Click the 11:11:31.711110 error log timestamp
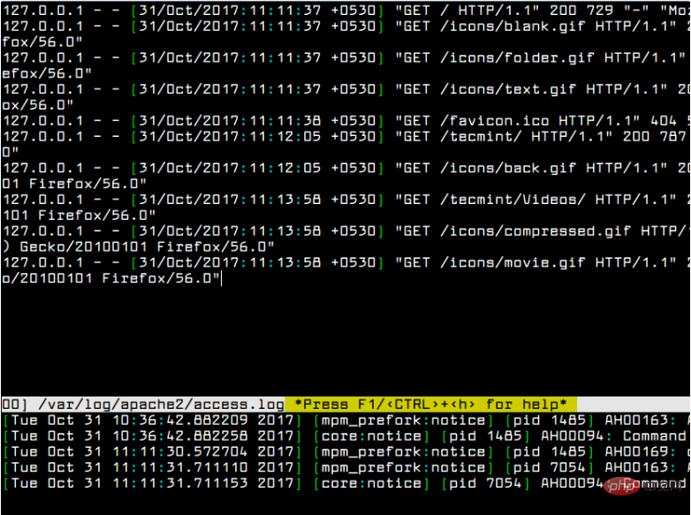The width and height of the screenshot is (691, 515). coord(164,468)
